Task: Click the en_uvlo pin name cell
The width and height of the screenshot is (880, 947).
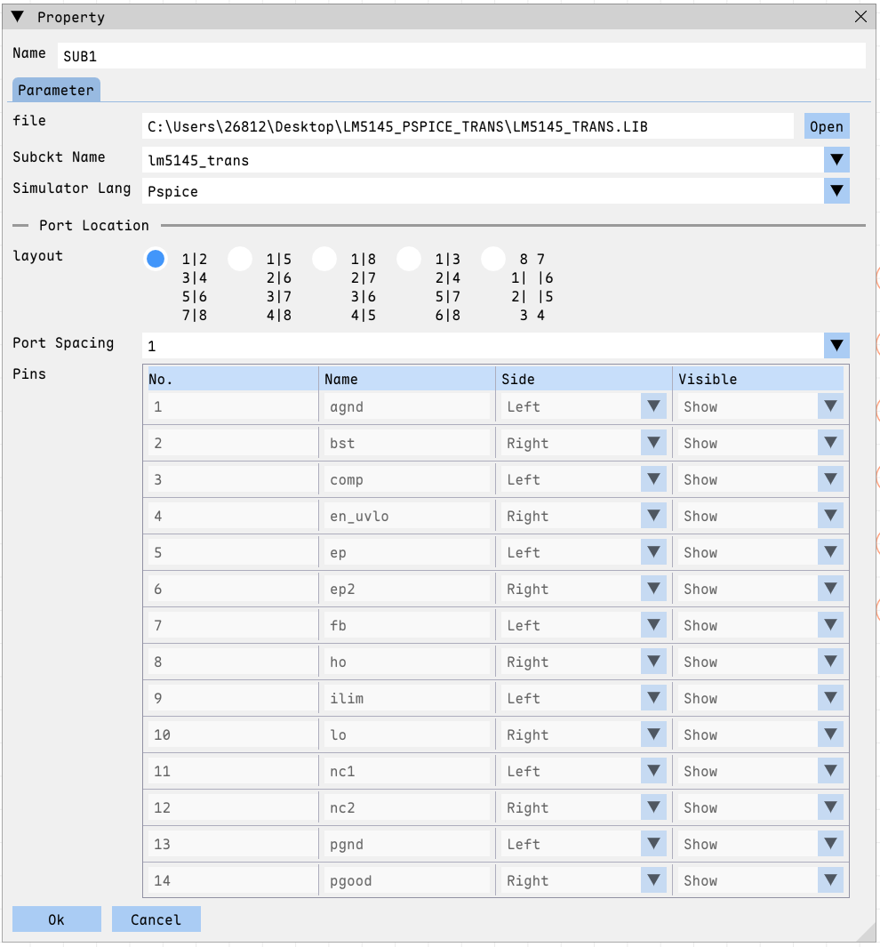Action: [407, 516]
